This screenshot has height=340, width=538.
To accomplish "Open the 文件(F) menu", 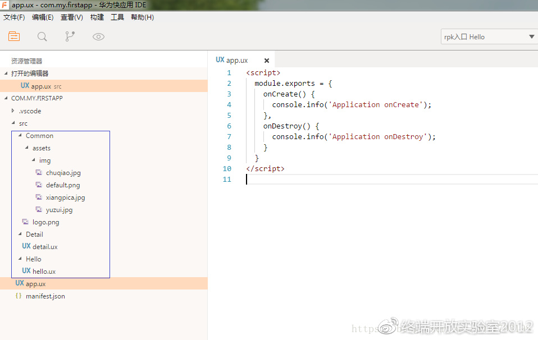I will (14, 17).
